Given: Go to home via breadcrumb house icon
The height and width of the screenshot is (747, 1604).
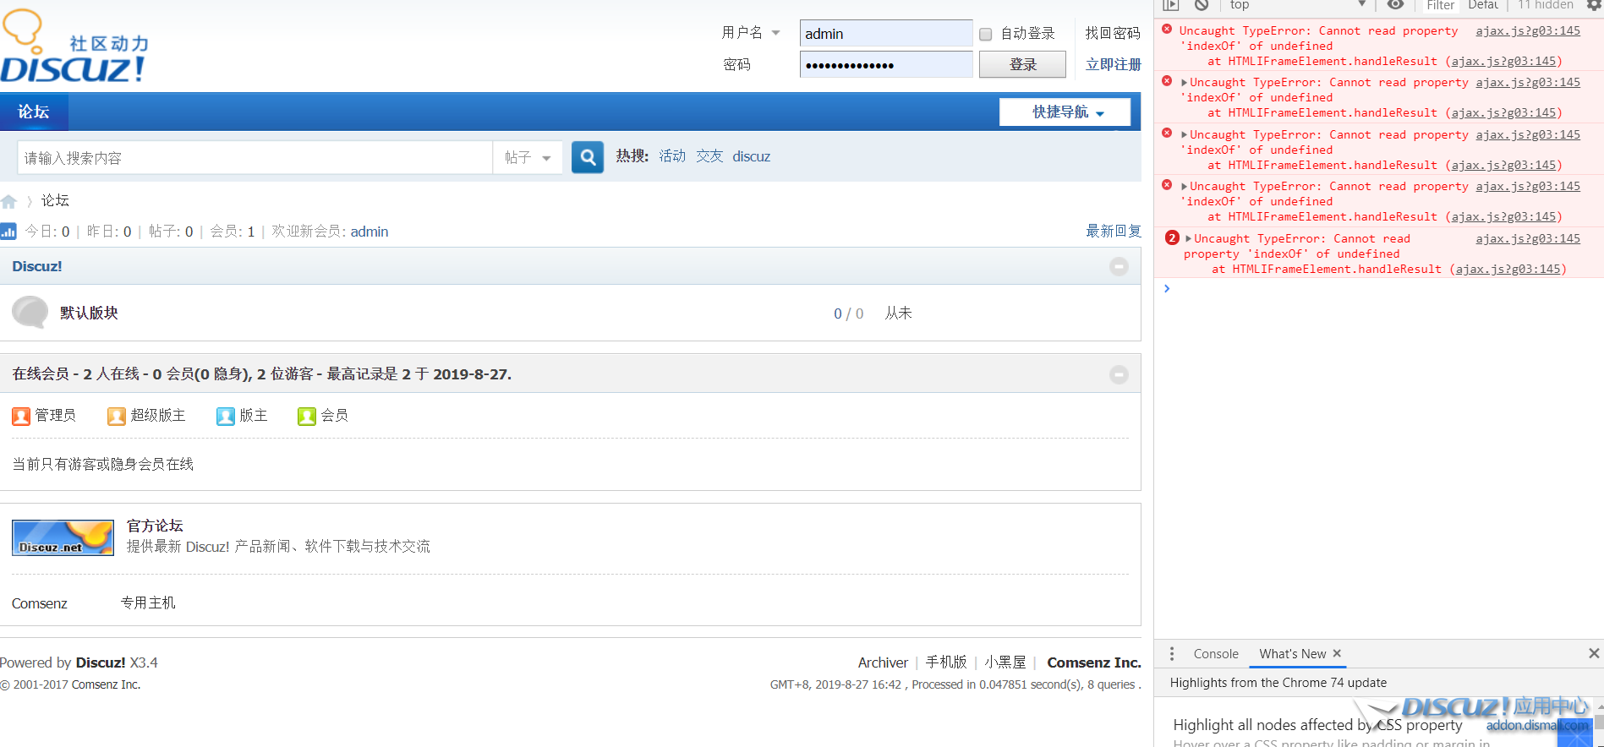Looking at the screenshot, I should [9, 201].
